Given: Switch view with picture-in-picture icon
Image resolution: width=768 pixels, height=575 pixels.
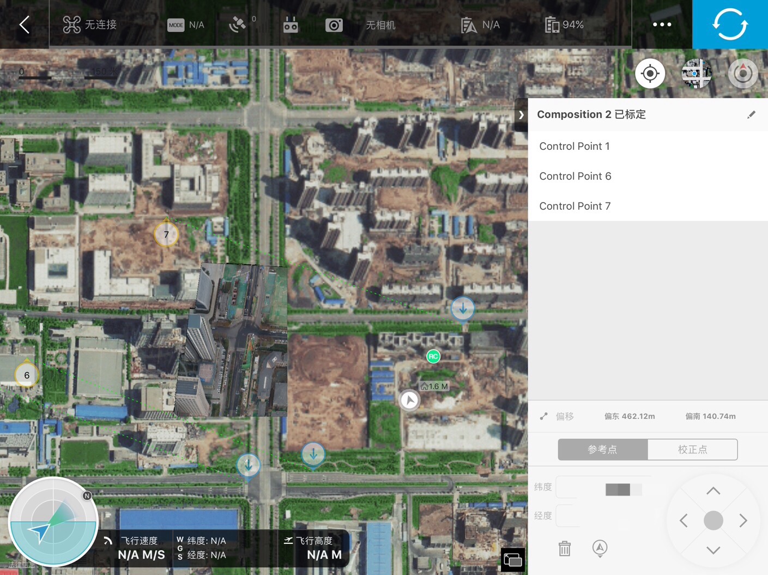Looking at the screenshot, I should click(513, 560).
